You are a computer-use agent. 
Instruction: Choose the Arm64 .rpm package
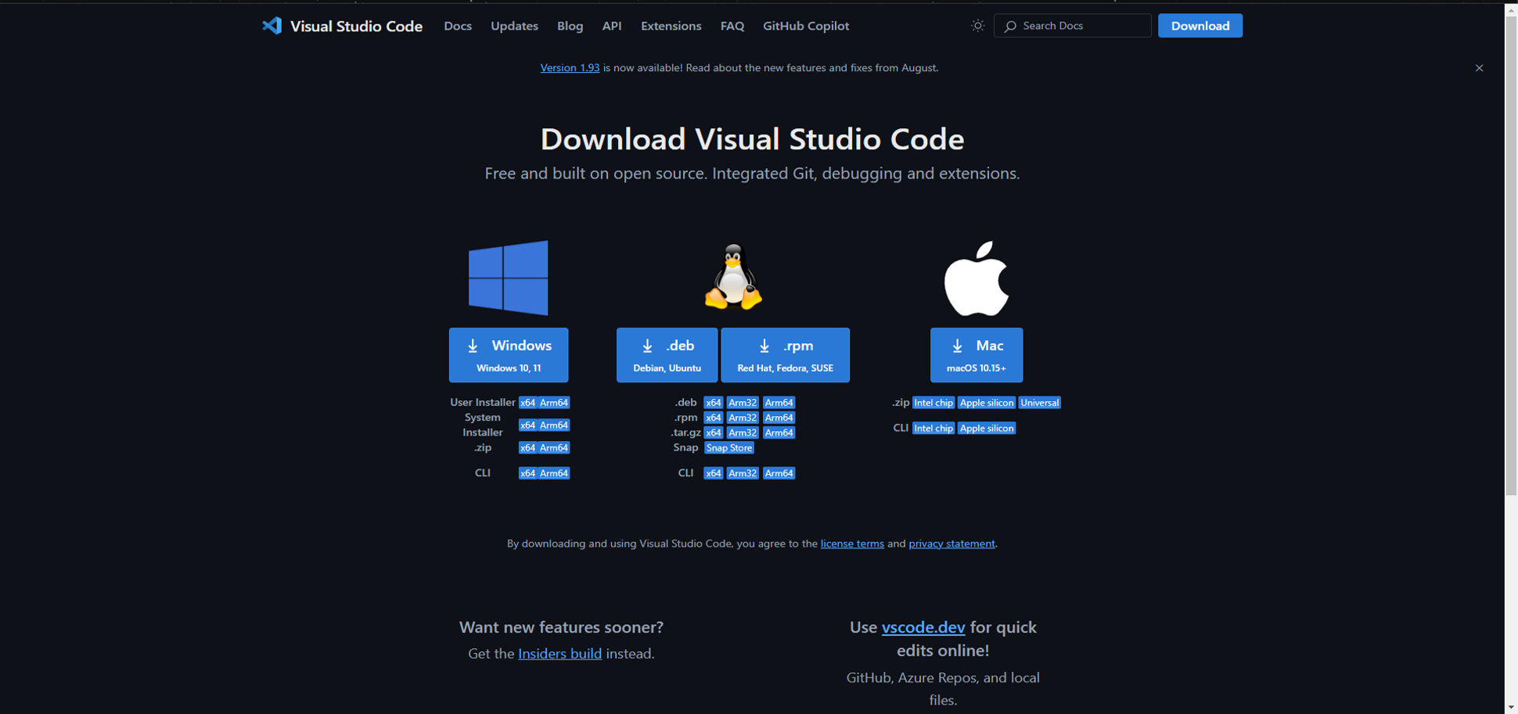click(779, 417)
